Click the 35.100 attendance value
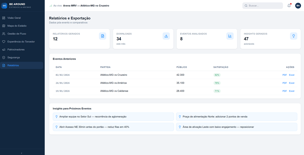This screenshot has width=304, height=155. [x=180, y=83]
